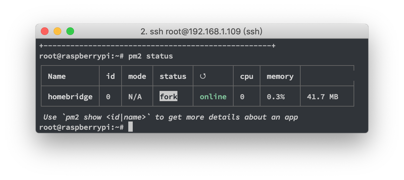The image size is (404, 180).
Task: Click the '41.7 MB' memory value
Action: (x=322, y=97)
